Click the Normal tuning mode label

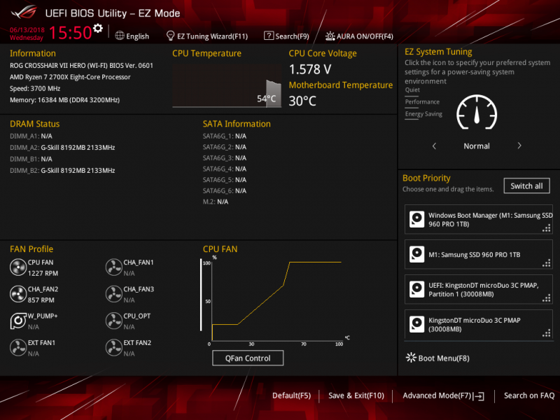[x=477, y=146]
